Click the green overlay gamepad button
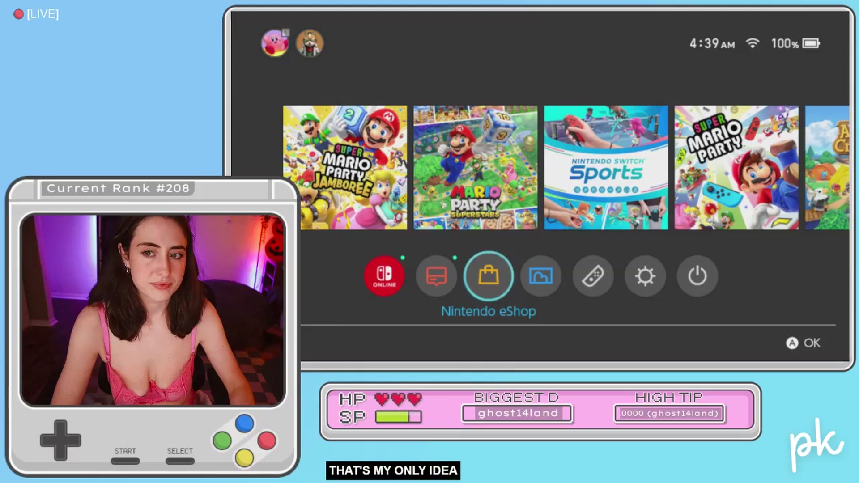 (x=222, y=441)
